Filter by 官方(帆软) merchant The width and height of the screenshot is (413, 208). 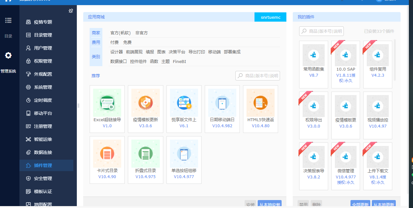(x=121, y=33)
